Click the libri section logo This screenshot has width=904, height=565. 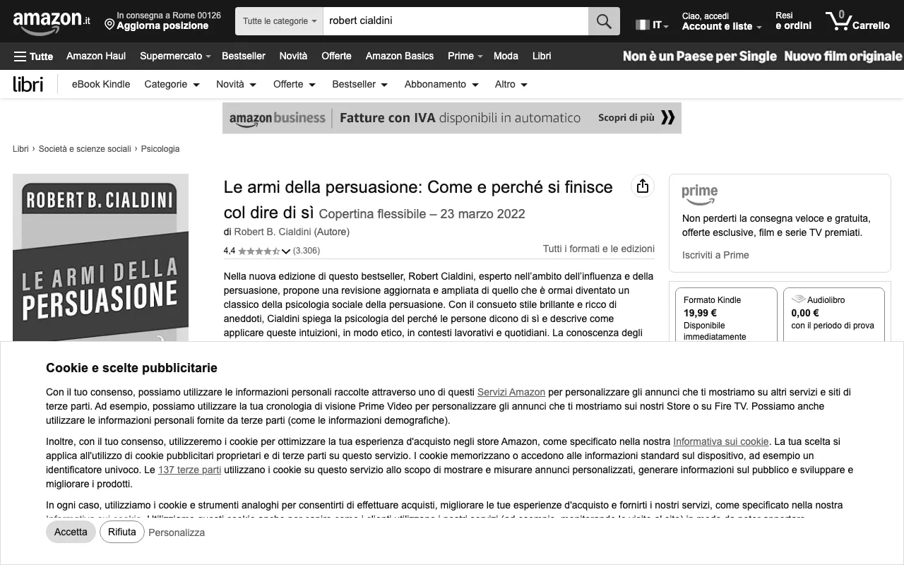point(28,84)
